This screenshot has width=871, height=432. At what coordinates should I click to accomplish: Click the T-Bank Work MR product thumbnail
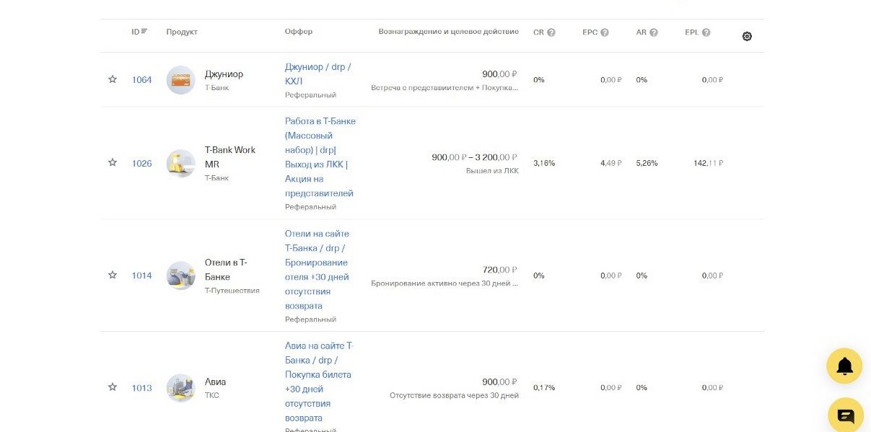click(180, 164)
